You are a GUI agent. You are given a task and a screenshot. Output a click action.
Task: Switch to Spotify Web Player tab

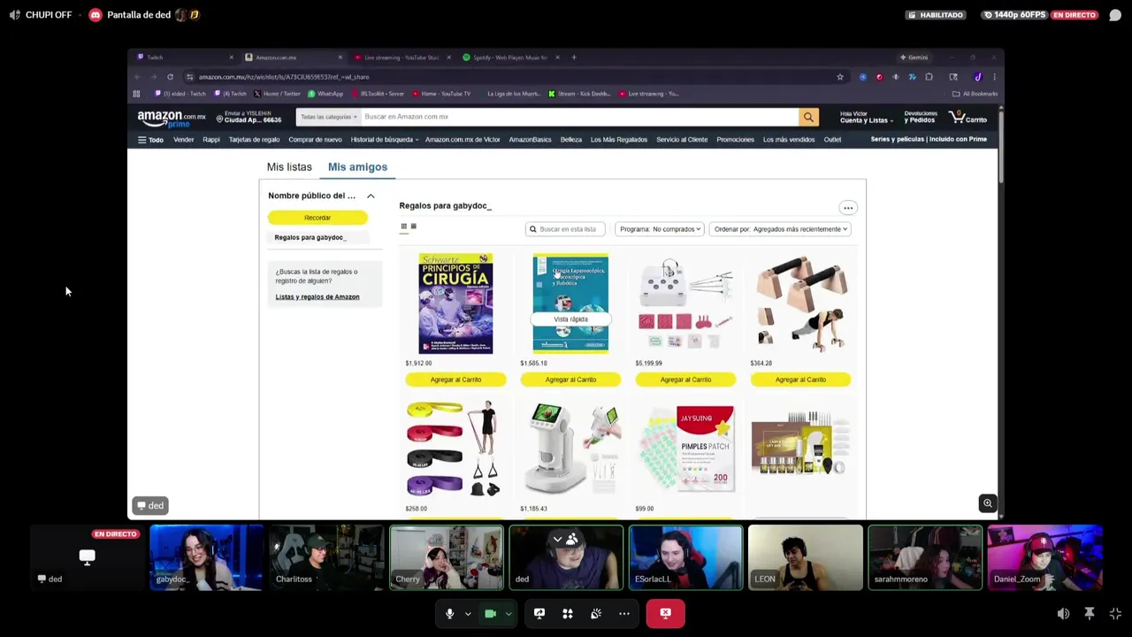511,58
